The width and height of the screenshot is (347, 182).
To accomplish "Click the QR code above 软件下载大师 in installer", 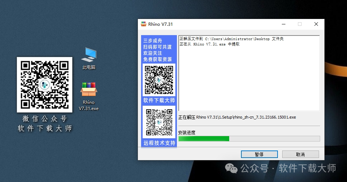I will click(159, 80).
